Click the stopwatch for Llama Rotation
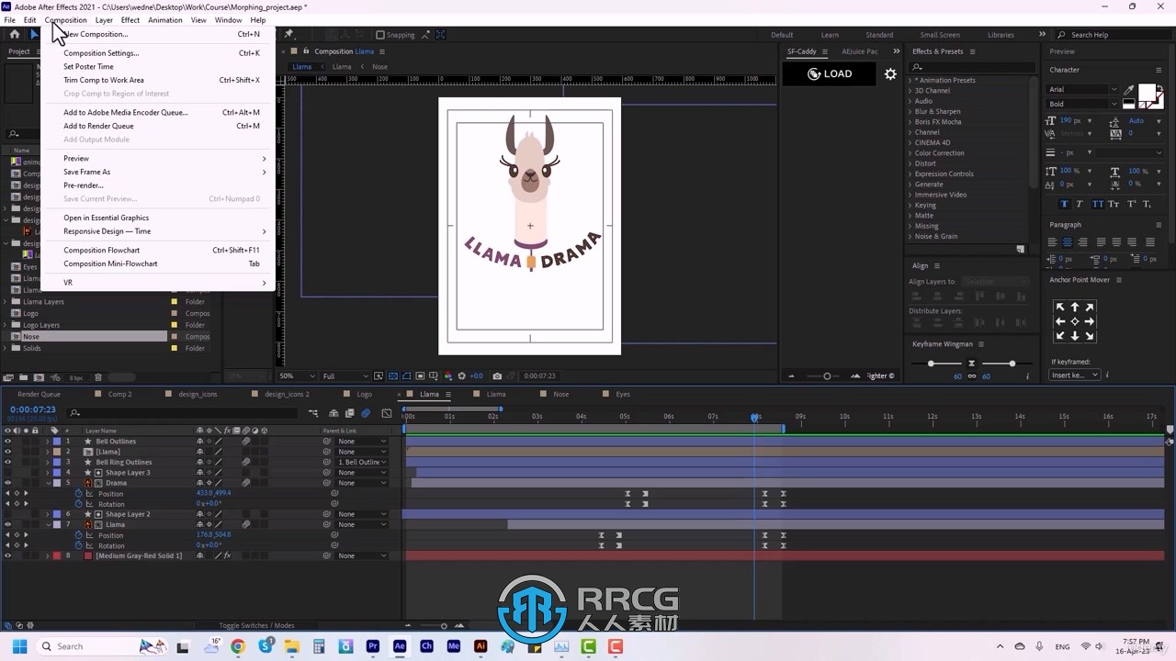Viewport: 1176px width, 661px height. point(79,545)
